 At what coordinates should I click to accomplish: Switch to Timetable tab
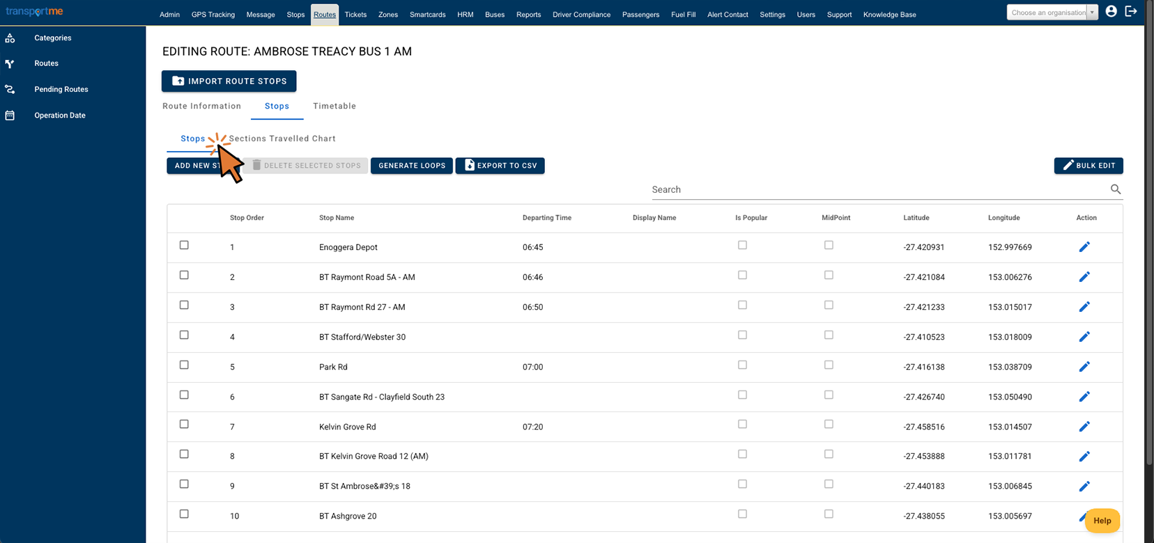[x=334, y=106]
